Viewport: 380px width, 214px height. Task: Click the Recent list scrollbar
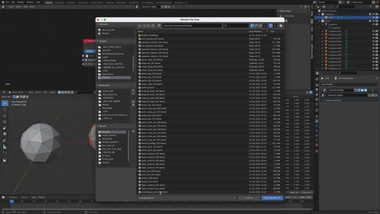128,146
